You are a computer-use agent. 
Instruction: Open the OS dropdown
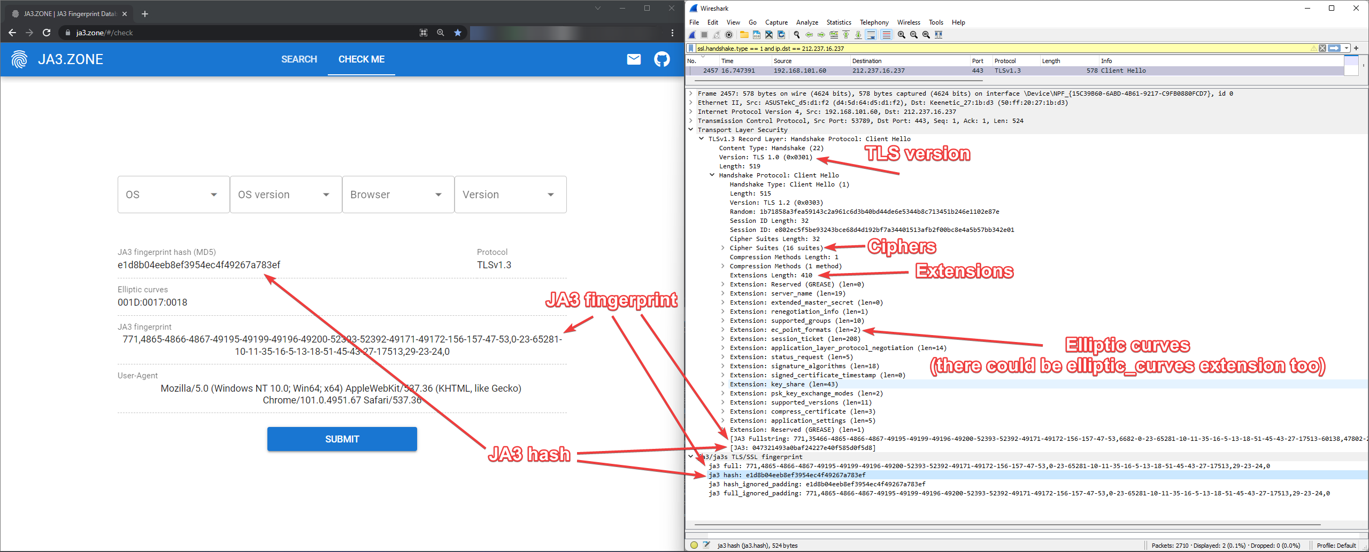coord(174,195)
